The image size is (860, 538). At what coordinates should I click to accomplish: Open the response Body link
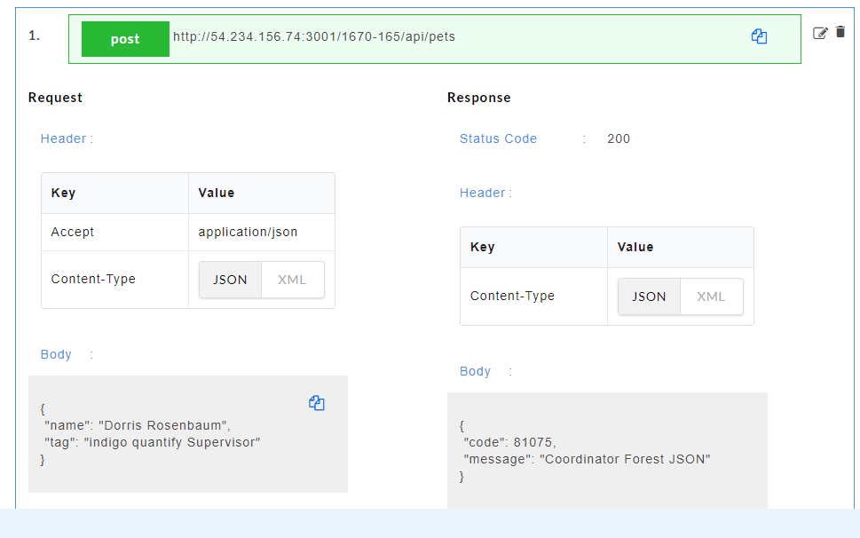(x=475, y=371)
